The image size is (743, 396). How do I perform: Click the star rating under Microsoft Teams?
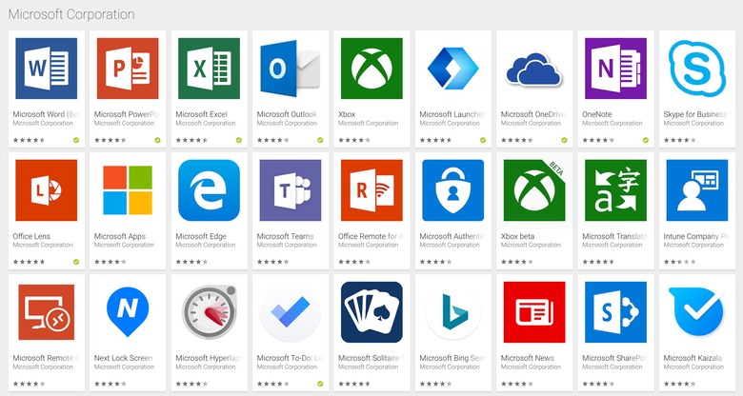(x=272, y=262)
